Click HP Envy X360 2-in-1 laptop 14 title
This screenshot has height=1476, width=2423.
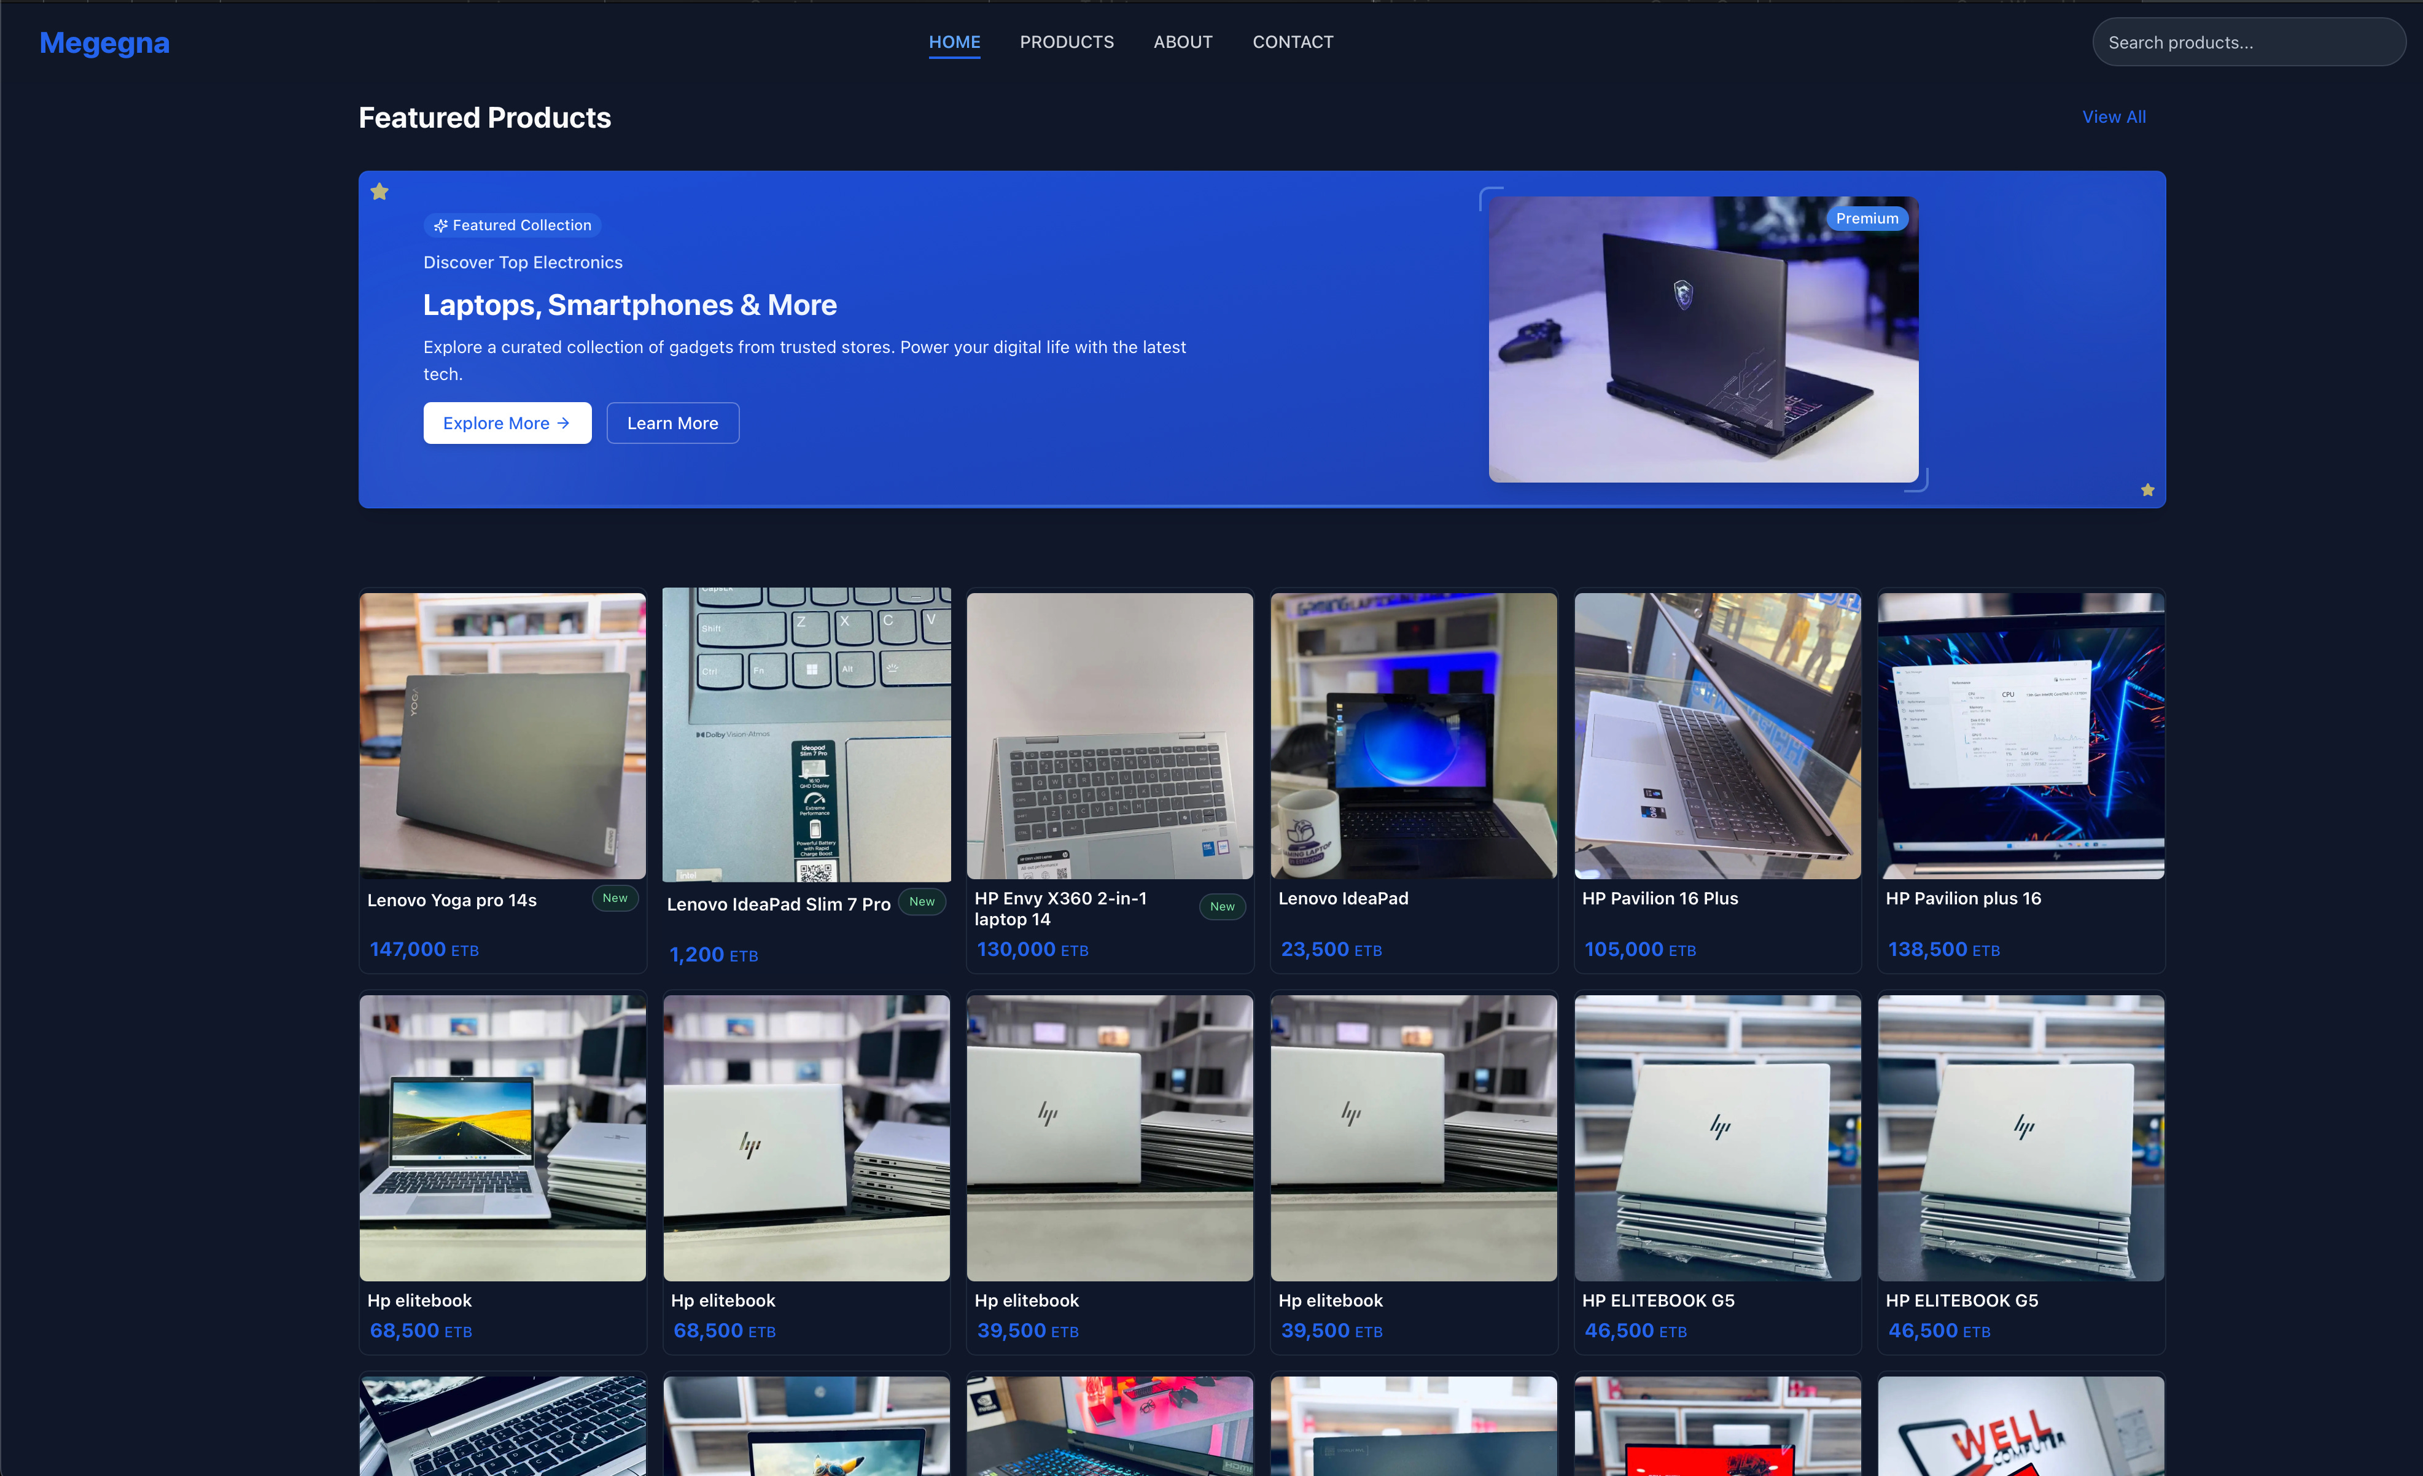click(1061, 909)
